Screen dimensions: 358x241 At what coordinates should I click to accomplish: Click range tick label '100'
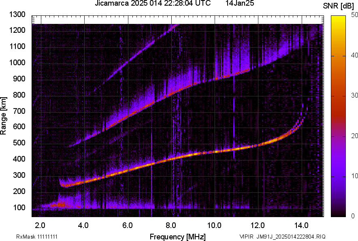[19, 207]
